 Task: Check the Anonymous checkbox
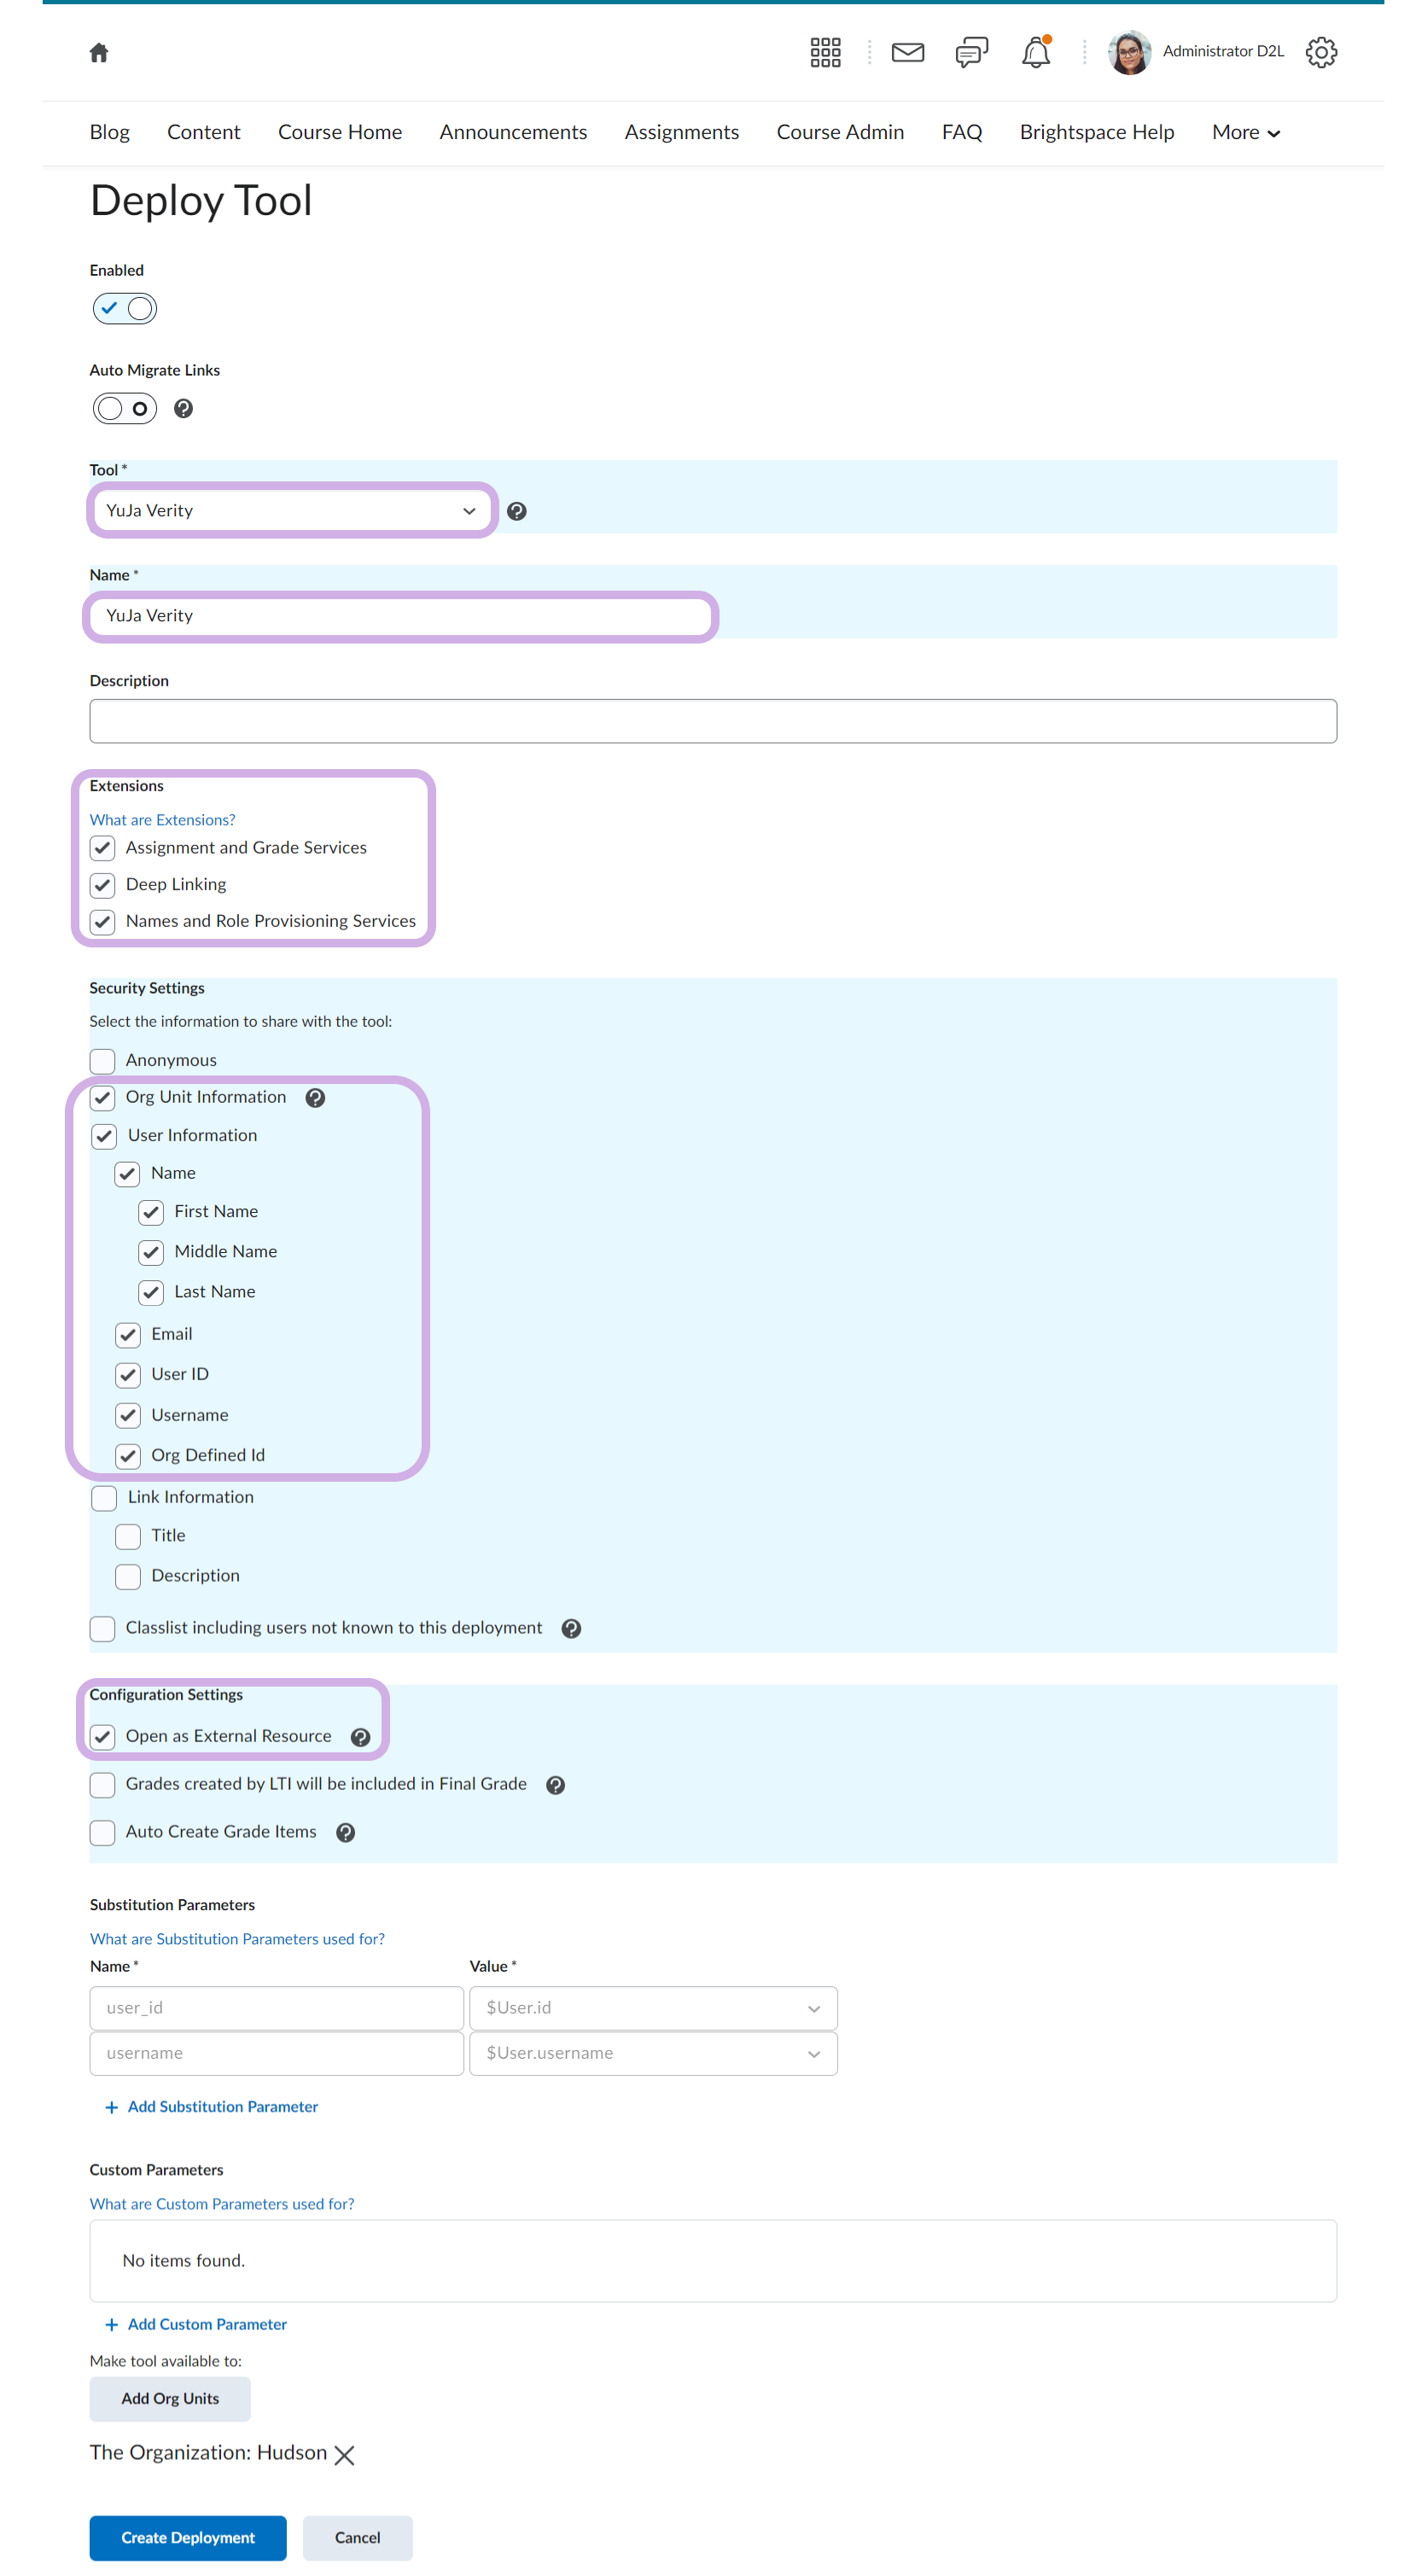[102, 1060]
